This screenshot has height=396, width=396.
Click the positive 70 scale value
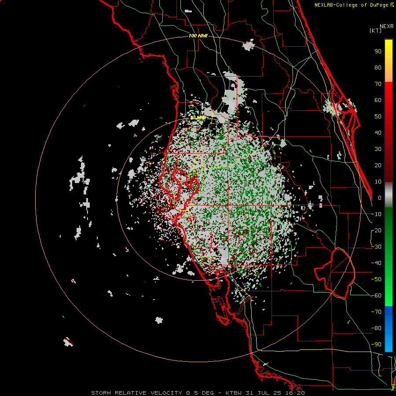(378, 84)
